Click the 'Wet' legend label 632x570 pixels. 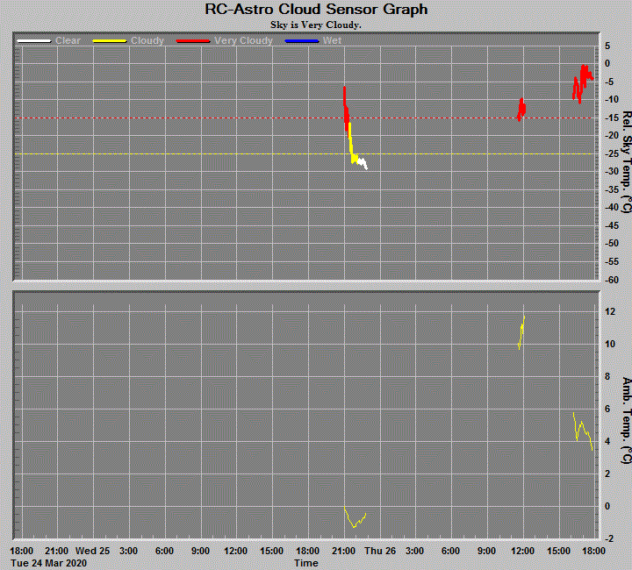[332, 40]
